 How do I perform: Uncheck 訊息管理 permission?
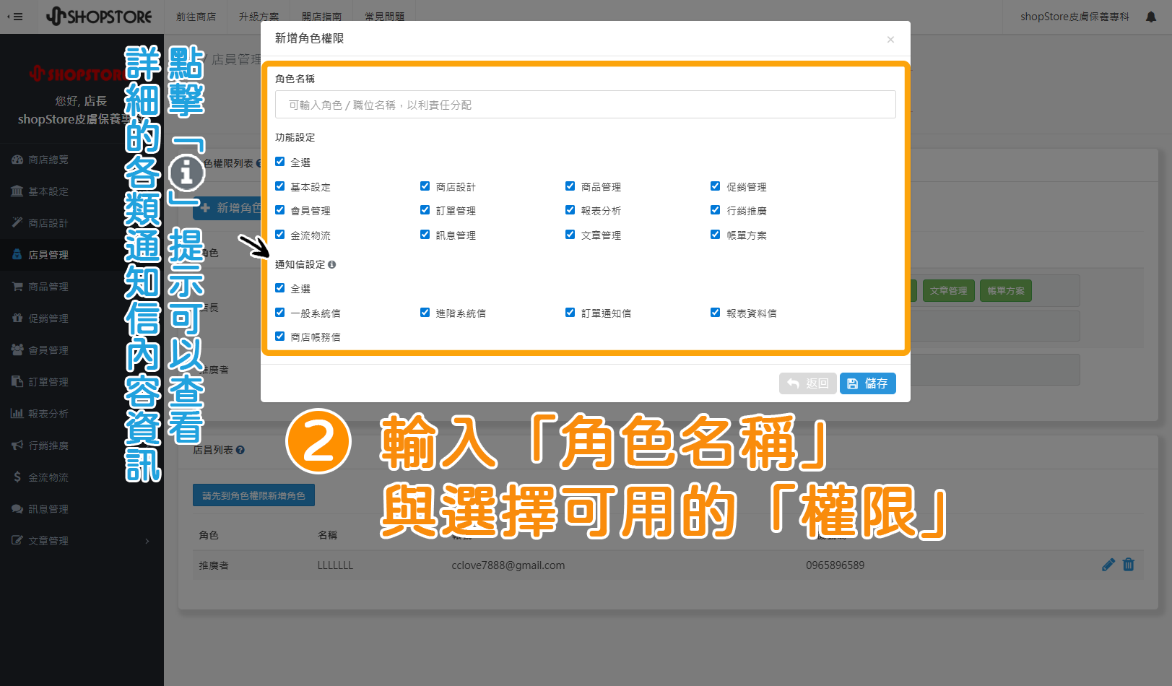(x=425, y=235)
